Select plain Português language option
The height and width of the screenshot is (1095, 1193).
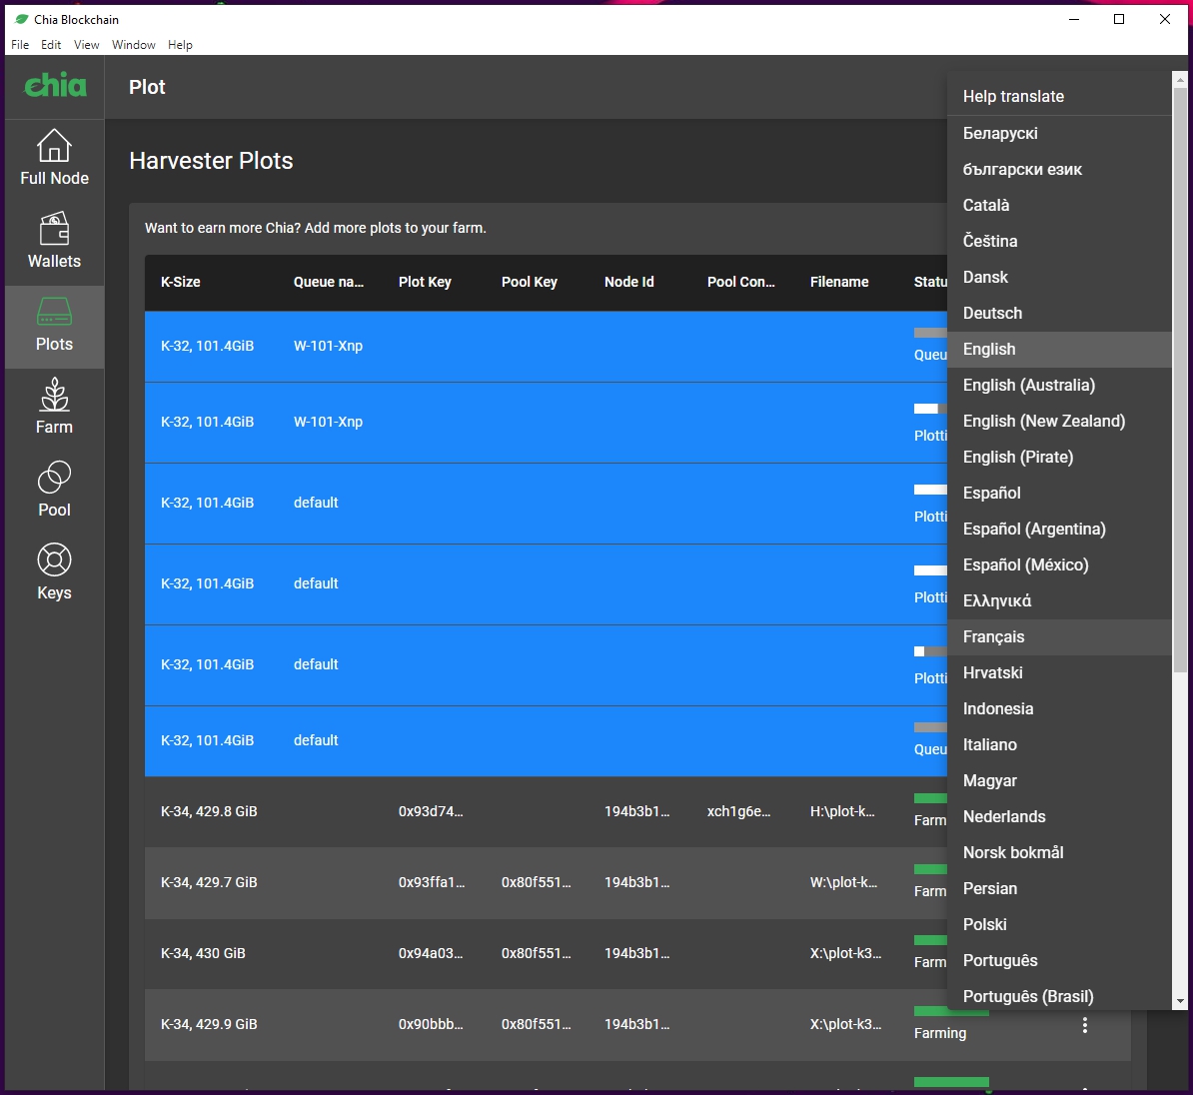[1059, 960]
